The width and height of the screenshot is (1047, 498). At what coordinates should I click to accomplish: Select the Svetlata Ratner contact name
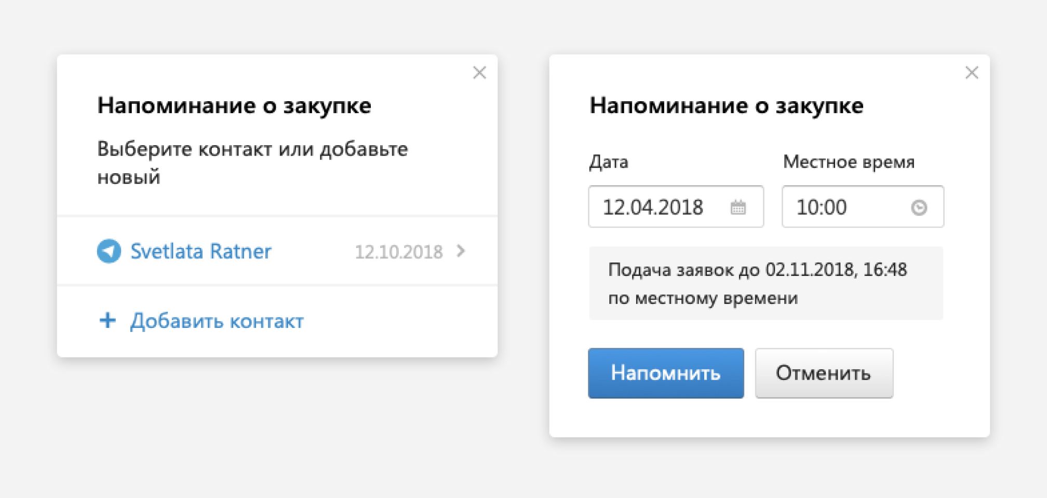click(200, 251)
